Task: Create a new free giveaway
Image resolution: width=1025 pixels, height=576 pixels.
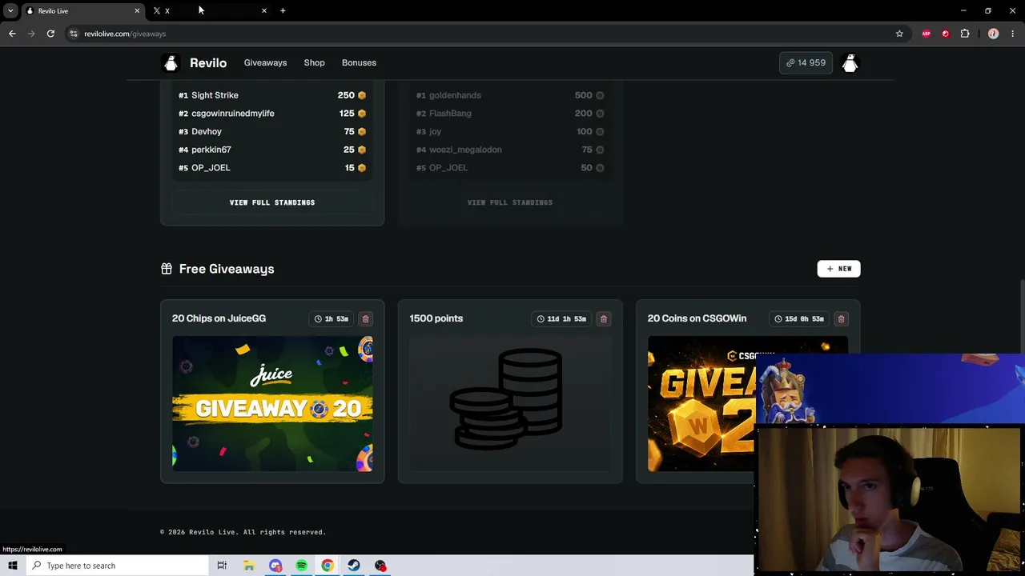Action: [x=838, y=269]
